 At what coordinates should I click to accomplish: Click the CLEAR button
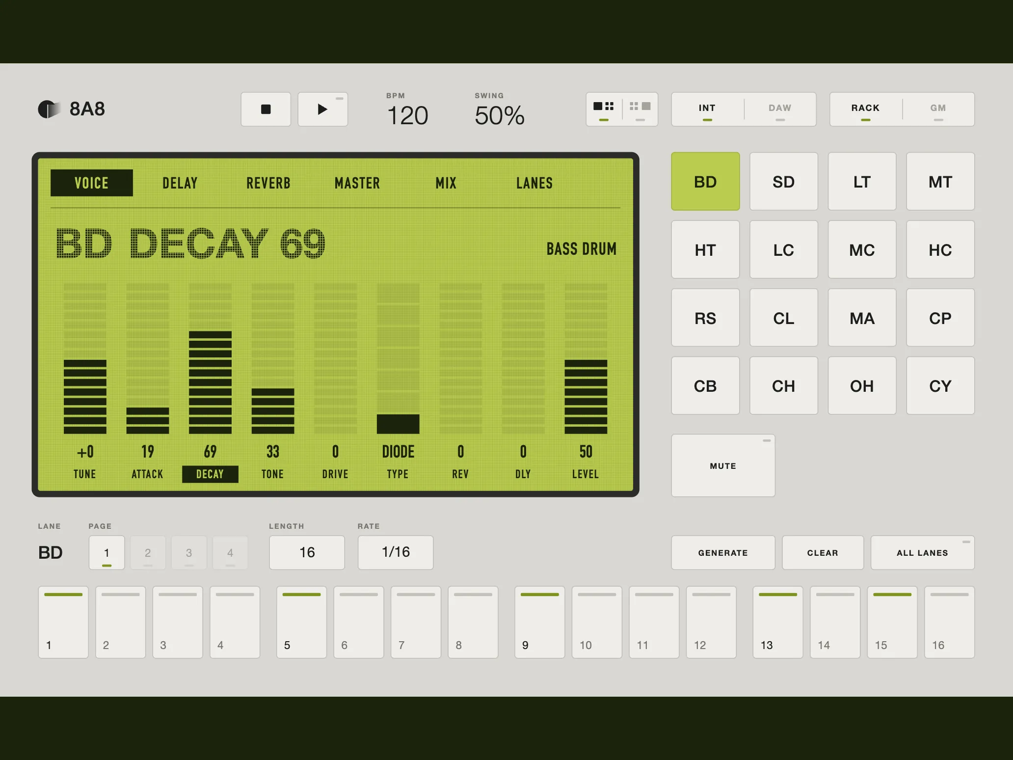coord(823,552)
